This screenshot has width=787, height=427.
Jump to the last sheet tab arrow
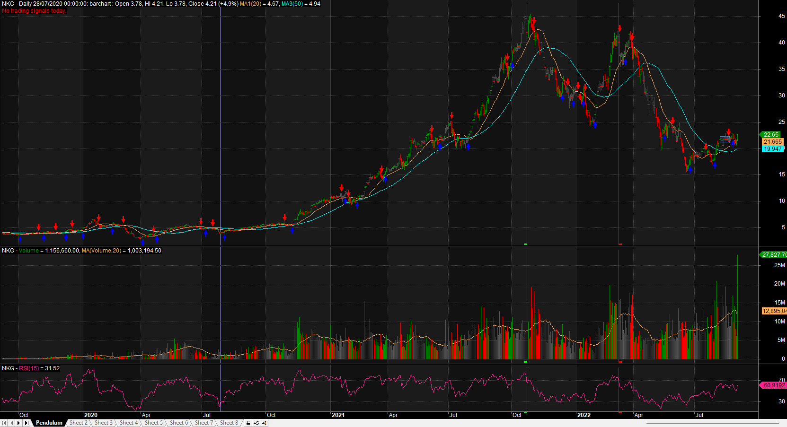point(27,423)
